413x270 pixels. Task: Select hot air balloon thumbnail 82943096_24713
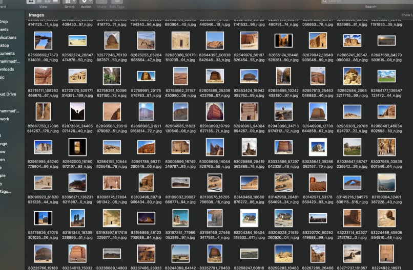(x=283, y=111)
